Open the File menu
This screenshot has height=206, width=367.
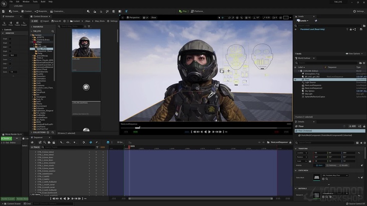[11, 1]
